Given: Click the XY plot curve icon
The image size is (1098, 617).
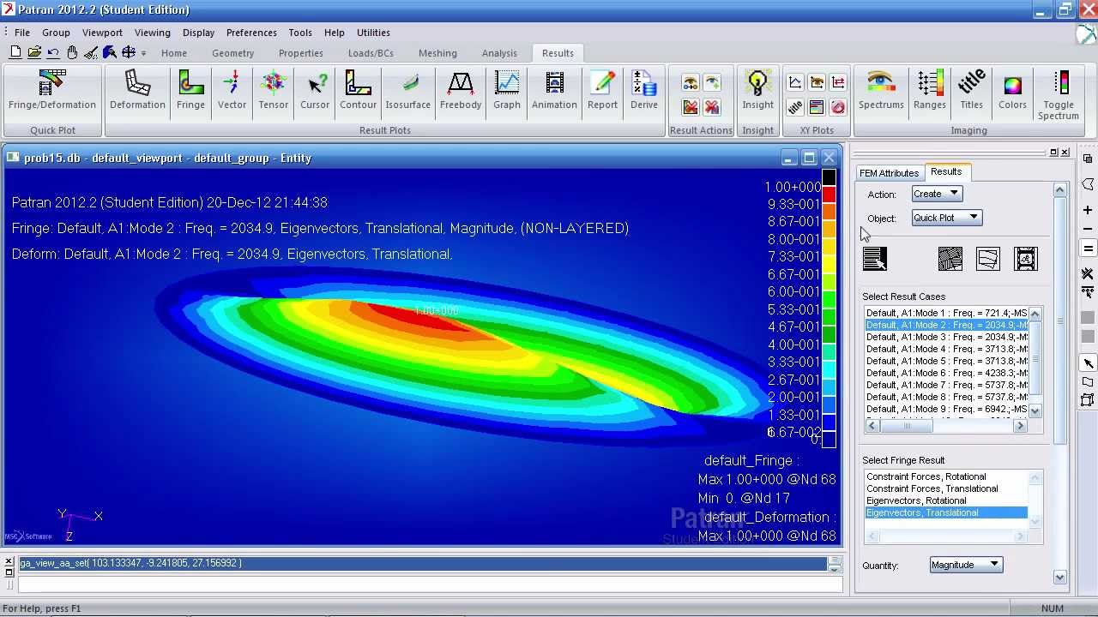Looking at the screenshot, I should 795,82.
